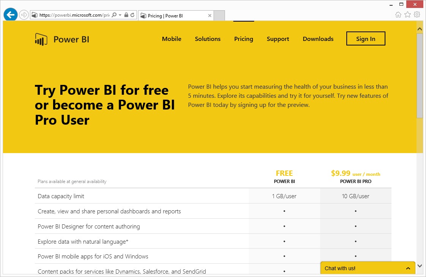Click 'Create, view and share personal dashboards' row
Viewport: 426px width, 277px height.
click(x=213, y=211)
